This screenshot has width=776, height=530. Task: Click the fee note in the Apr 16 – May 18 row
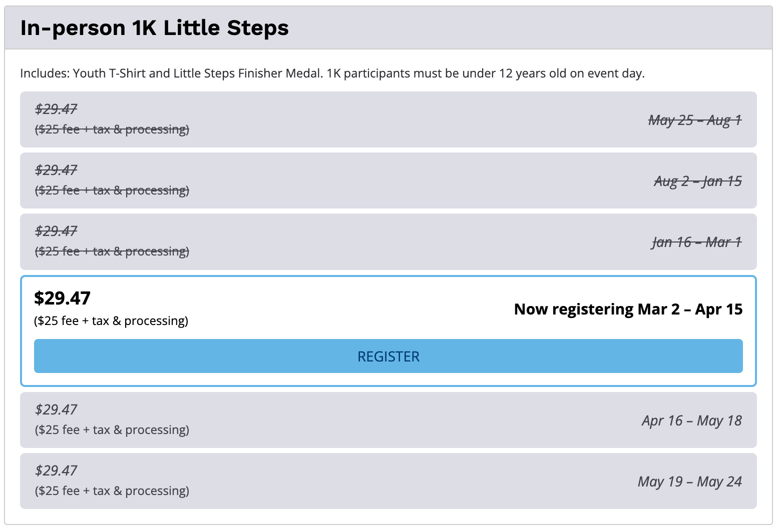click(112, 430)
